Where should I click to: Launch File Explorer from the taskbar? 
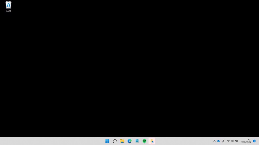[122, 141]
